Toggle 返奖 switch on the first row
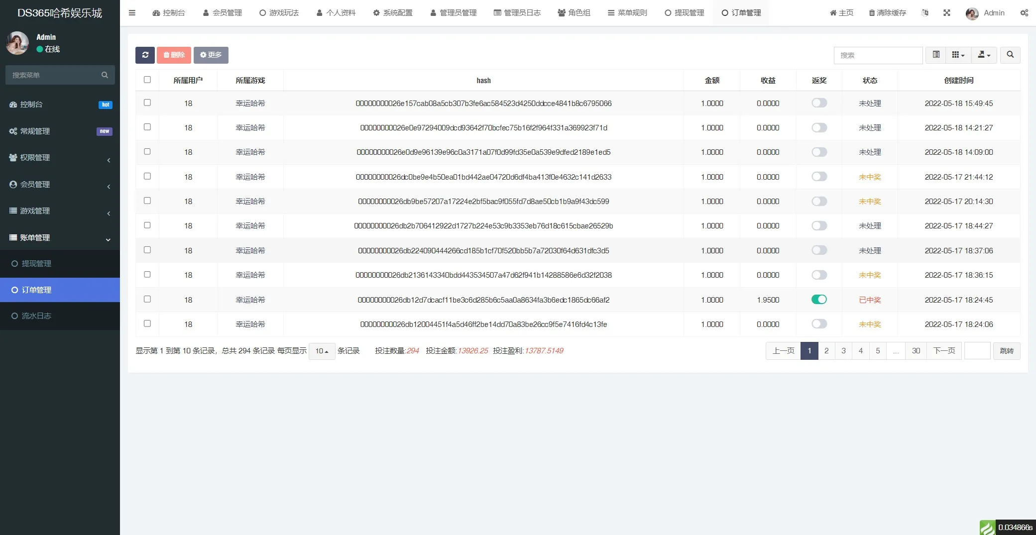The image size is (1036, 535). point(818,103)
